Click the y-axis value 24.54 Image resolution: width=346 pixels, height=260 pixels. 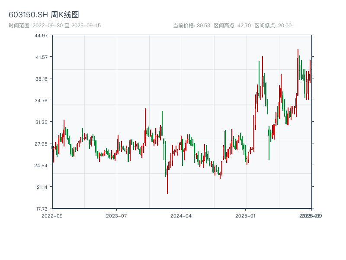coord(41,166)
